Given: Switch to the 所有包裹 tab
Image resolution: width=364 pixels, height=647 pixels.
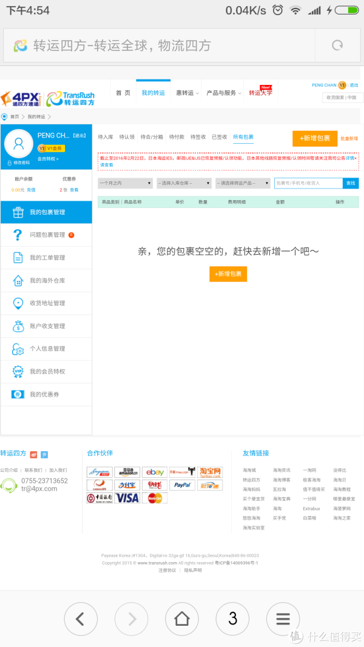Looking at the screenshot, I should (x=243, y=137).
